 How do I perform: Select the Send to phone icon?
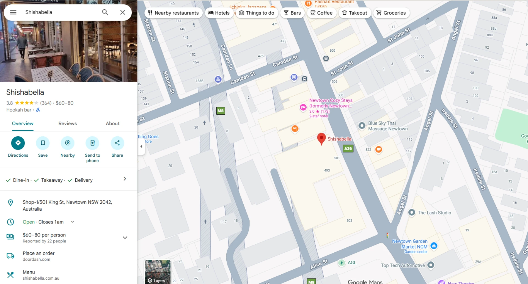tap(92, 143)
